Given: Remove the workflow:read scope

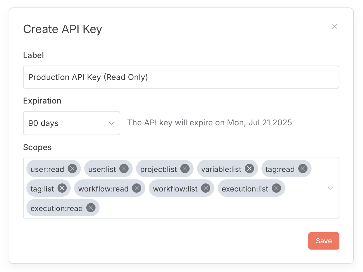Looking at the screenshot, I should [x=137, y=188].
